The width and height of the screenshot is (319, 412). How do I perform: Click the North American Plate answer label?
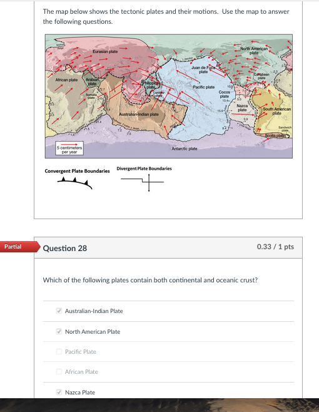(x=93, y=332)
